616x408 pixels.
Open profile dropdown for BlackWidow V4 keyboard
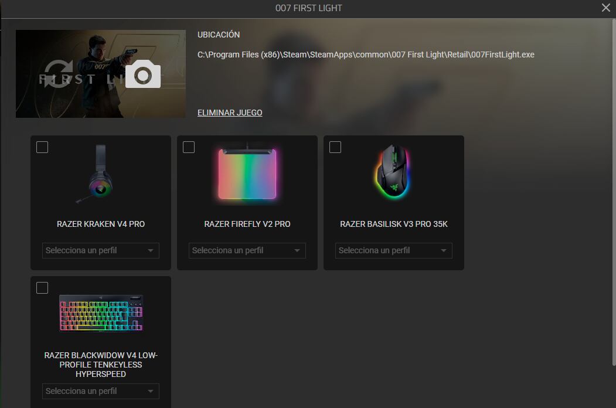101,391
